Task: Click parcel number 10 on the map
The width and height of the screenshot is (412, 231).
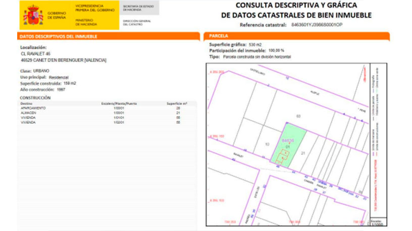Action: [x=267, y=144]
